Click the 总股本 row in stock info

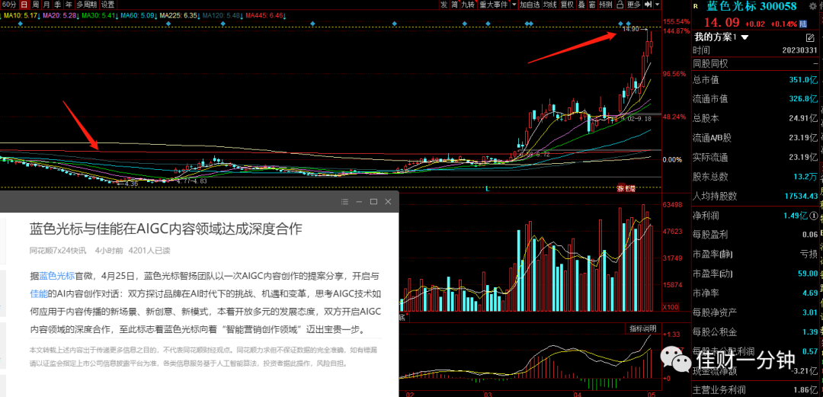tap(754, 118)
